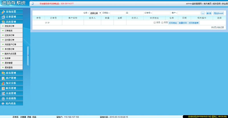Image resolution: width=228 pixels, height=118 pixels.
Task: Open 已付款订单 in the sidebar
Action: 11,40
